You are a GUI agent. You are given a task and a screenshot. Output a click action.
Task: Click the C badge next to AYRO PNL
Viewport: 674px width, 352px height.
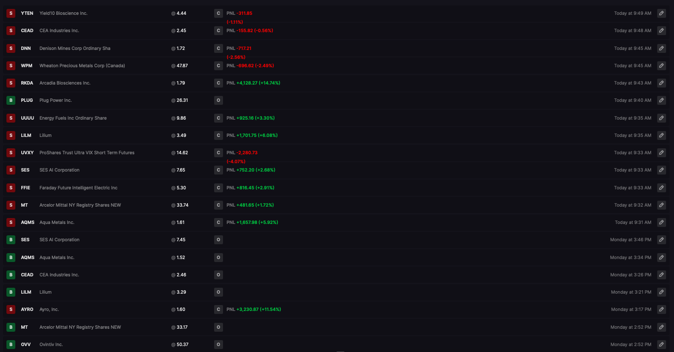[x=218, y=309]
